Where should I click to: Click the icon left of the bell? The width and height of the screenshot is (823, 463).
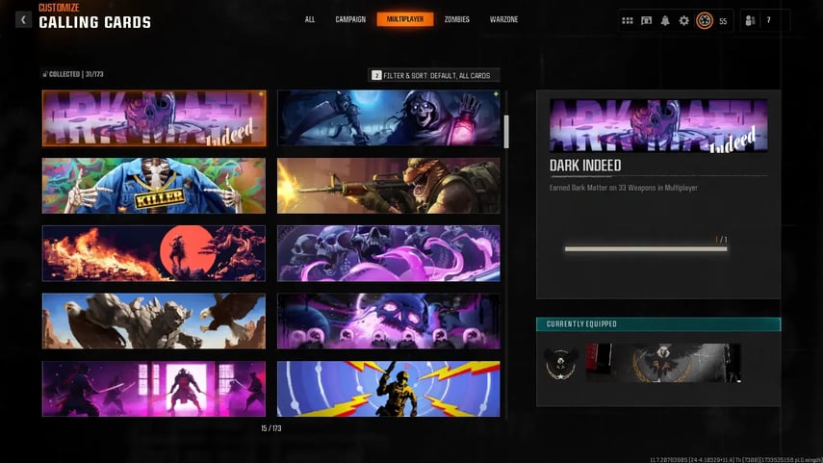pos(647,20)
